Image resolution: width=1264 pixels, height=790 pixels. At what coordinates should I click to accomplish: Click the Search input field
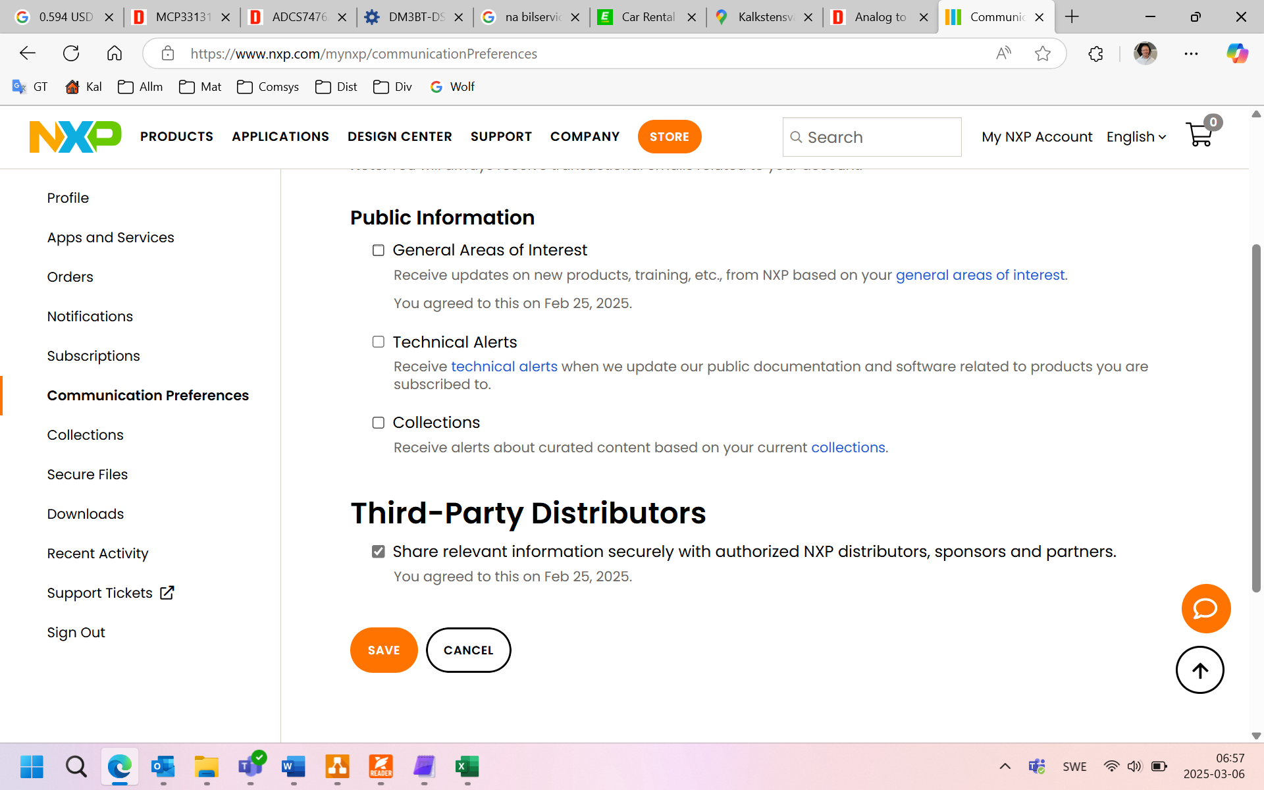(x=872, y=137)
